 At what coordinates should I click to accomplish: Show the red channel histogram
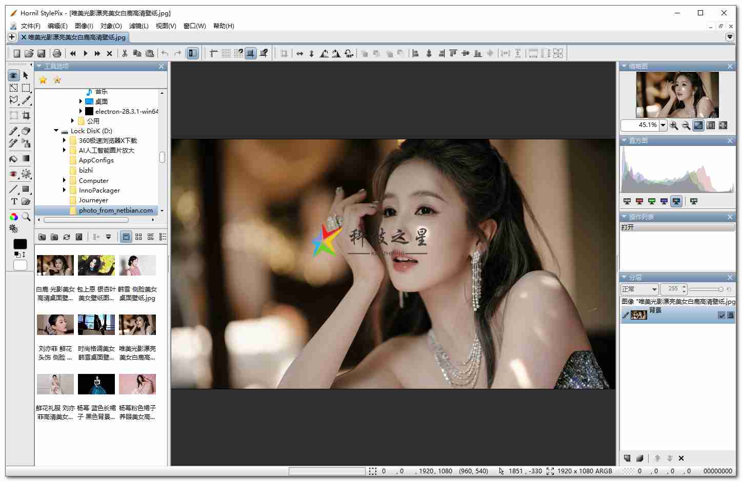[x=639, y=201]
